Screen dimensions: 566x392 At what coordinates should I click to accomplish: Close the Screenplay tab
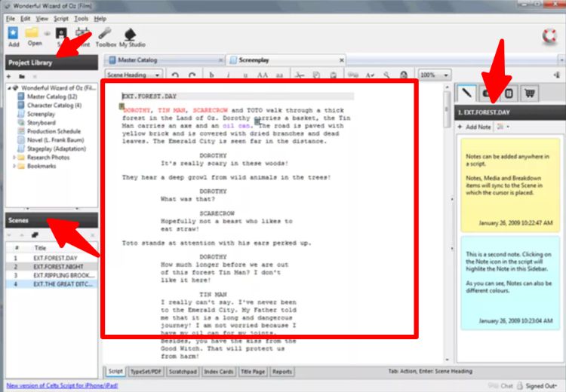341,60
